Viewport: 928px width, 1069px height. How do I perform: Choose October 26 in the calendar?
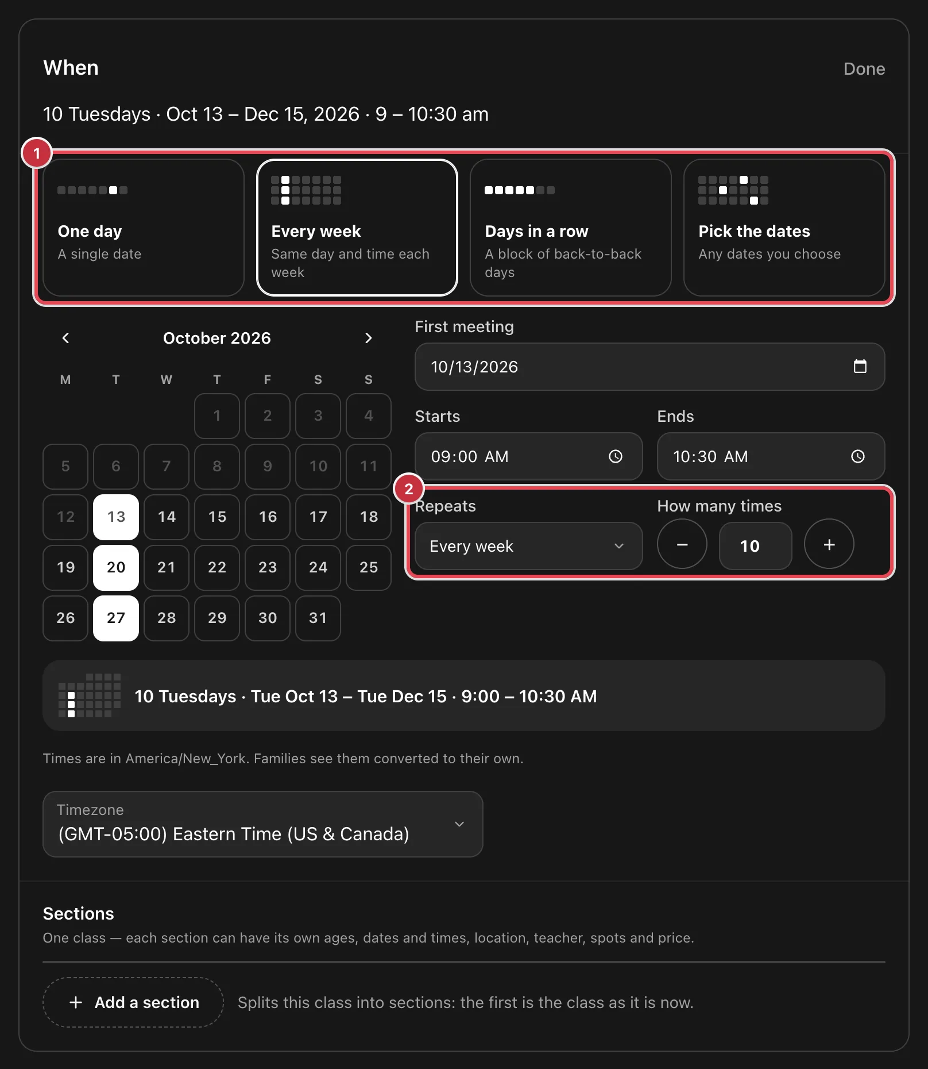point(65,618)
